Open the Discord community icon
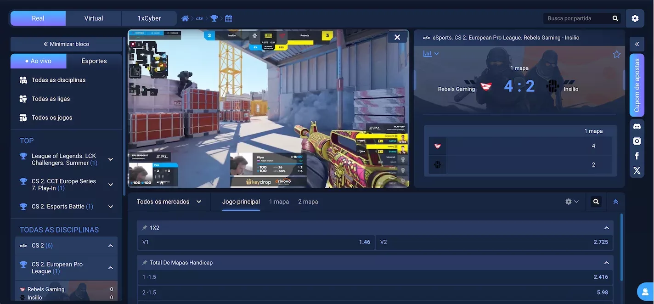Screen dimensions: 654x304 click(637, 126)
